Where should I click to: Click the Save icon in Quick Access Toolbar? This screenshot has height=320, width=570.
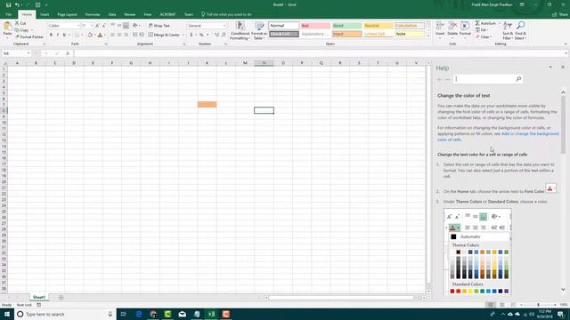8,4
